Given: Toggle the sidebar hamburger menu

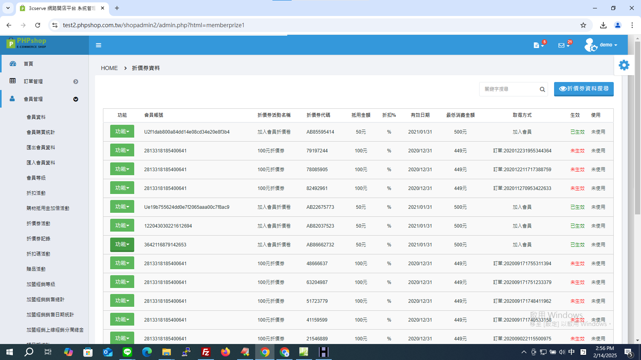Looking at the screenshot, I should [99, 45].
